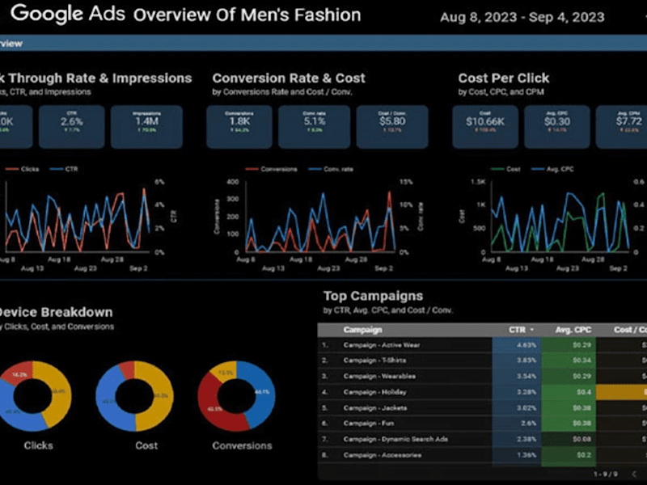Open the Aug 8 - Sep 4 date range picker

522,17
